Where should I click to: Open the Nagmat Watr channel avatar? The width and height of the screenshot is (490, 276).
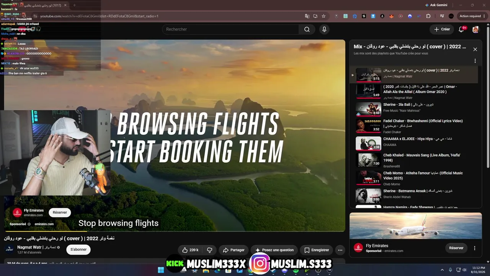[10, 250]
